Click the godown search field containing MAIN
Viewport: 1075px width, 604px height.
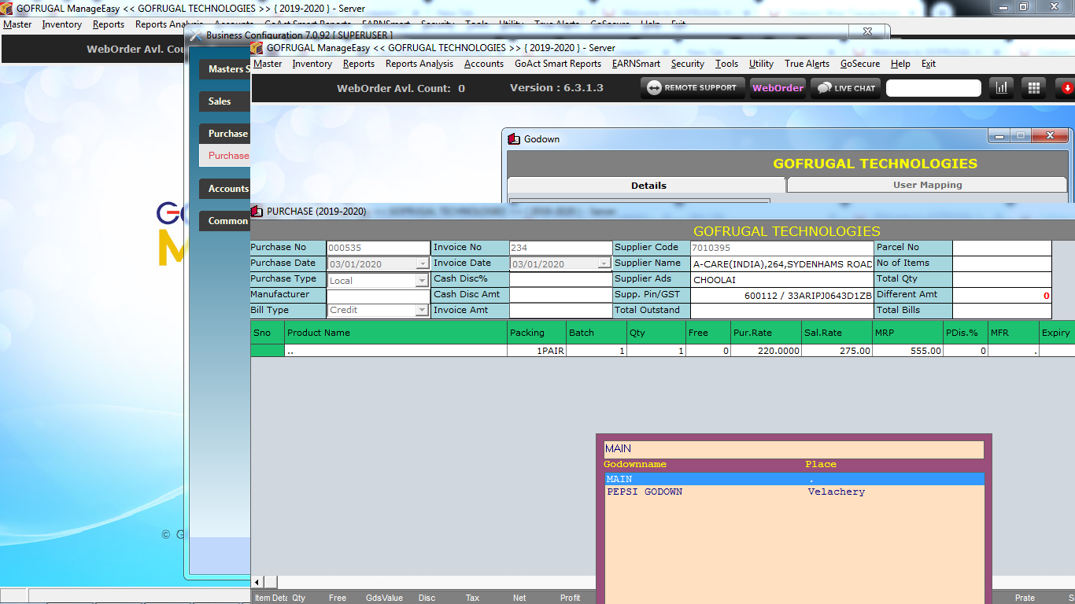[x=793, y=449]
